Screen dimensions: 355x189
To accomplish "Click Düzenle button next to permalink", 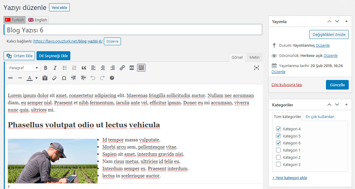I will point(112,41).
